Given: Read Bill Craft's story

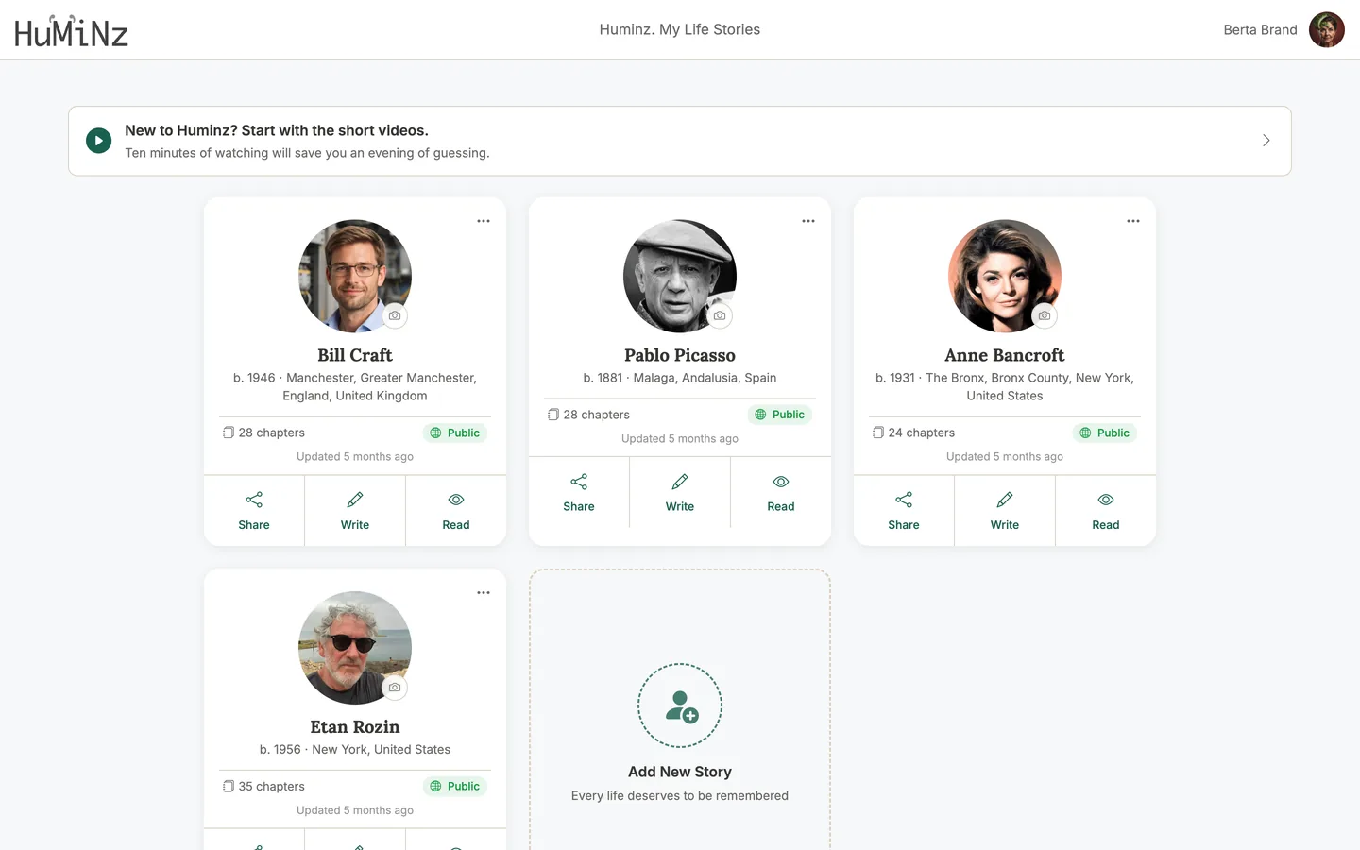Looking at the screenshot, I should (456, 511).
